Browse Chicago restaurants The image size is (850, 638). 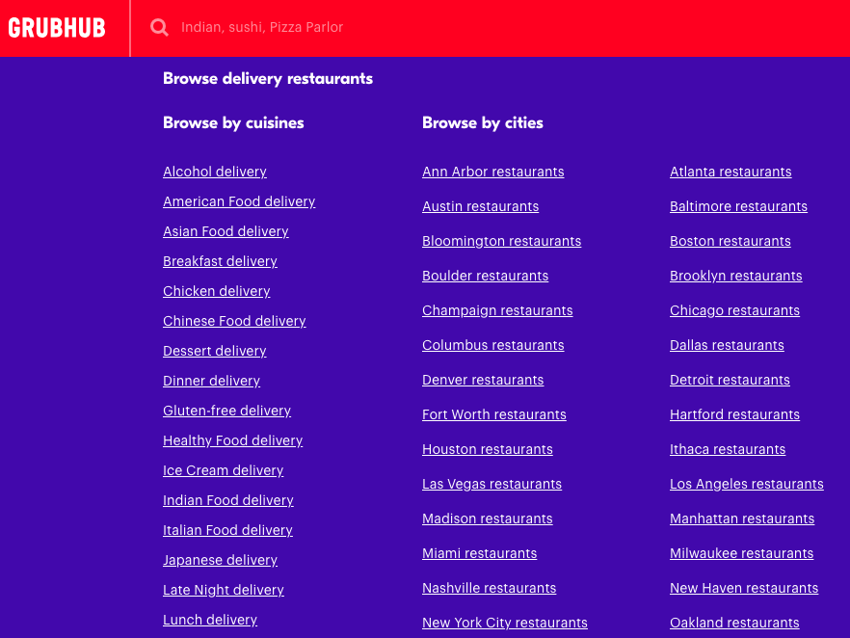click(734, 310)
